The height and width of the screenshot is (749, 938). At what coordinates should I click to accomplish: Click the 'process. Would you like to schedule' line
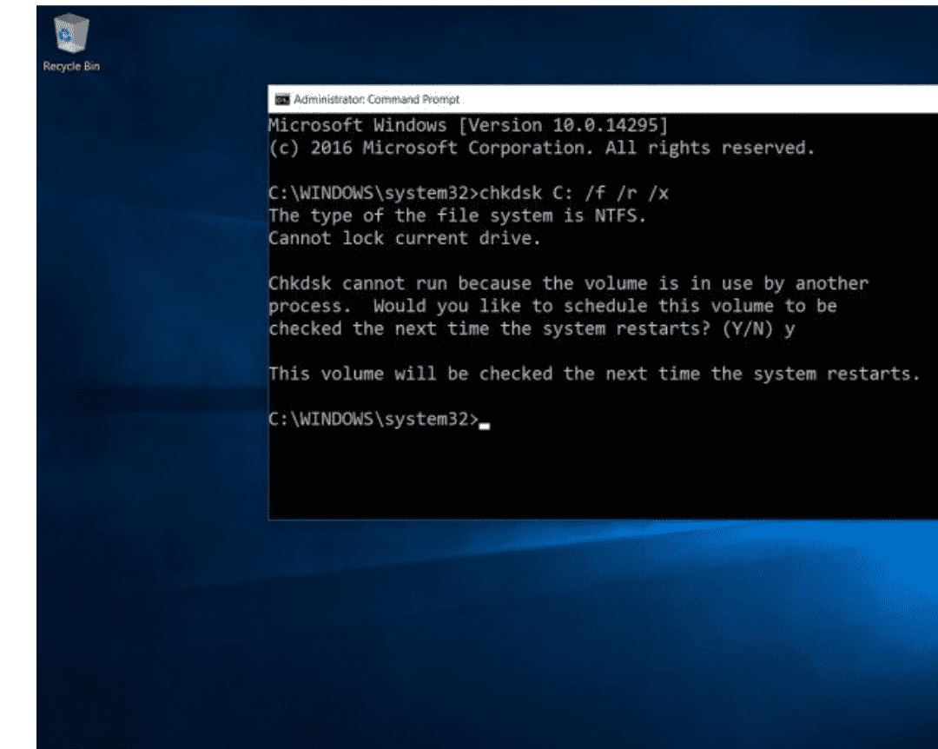pos(552,306)
